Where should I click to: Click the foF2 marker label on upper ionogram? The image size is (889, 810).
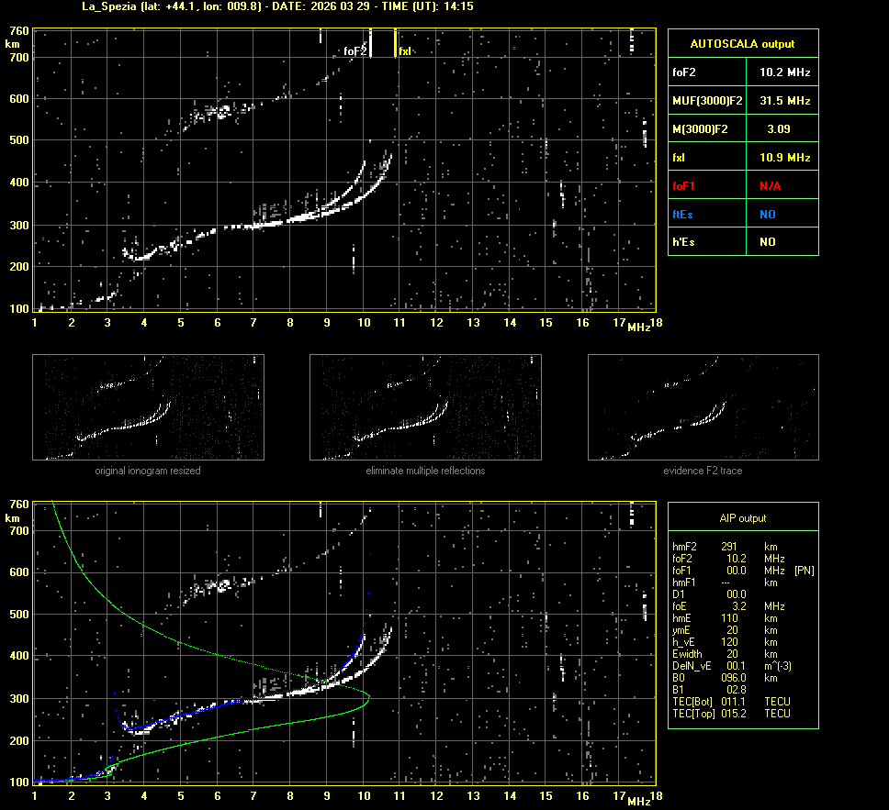click(355, 52)
